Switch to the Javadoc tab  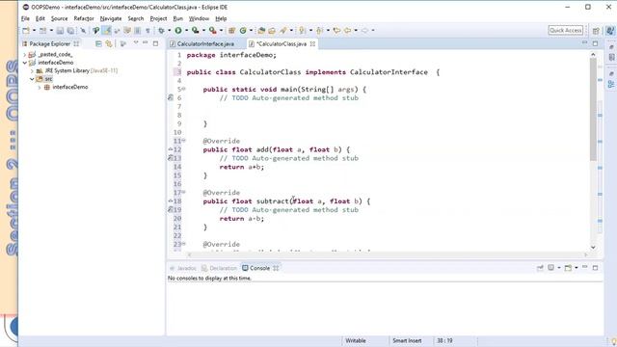182,268
